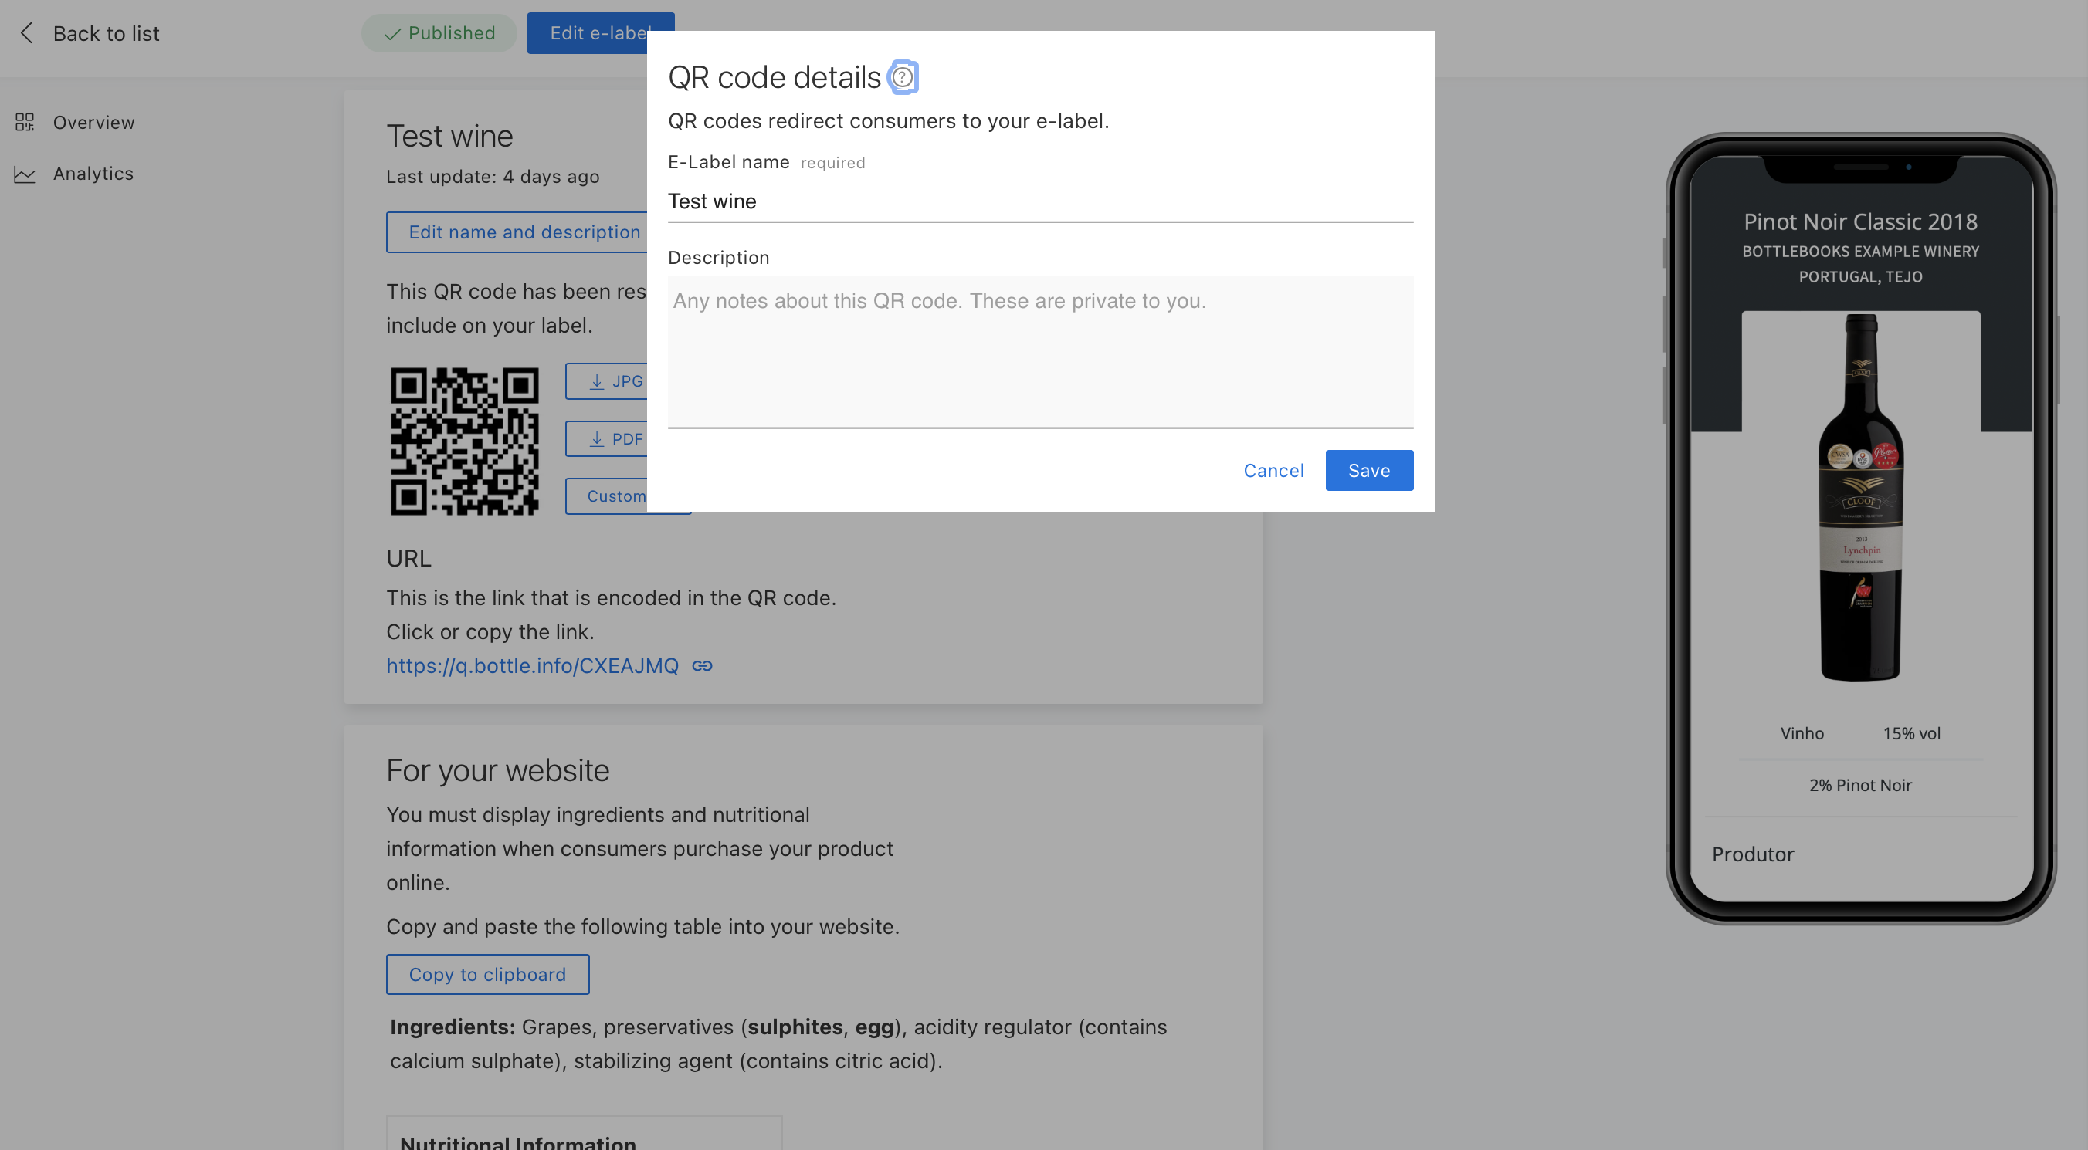This screenshot has height=1150, width=2088.
Task: Click the back arrow chevron icon
Action: tap(27, 33)
